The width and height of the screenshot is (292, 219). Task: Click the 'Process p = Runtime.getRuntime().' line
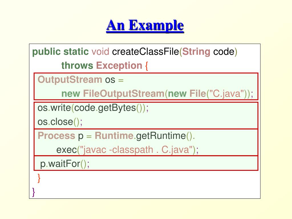pyautogui.click(x=116, y=135)
